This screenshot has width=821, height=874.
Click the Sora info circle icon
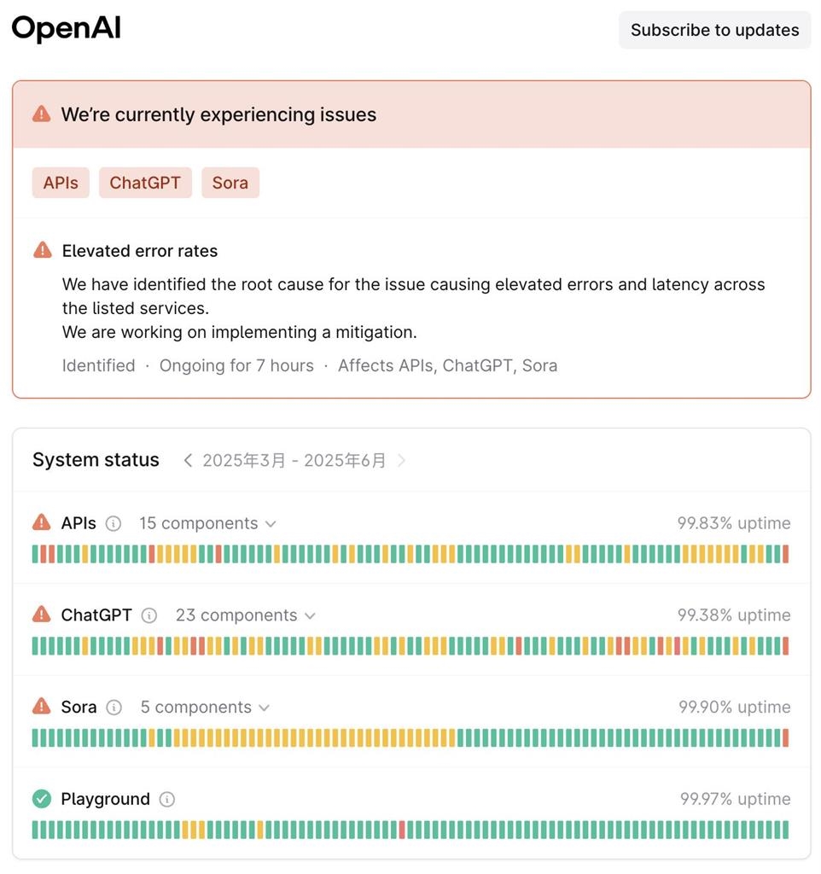coord(114,708)
